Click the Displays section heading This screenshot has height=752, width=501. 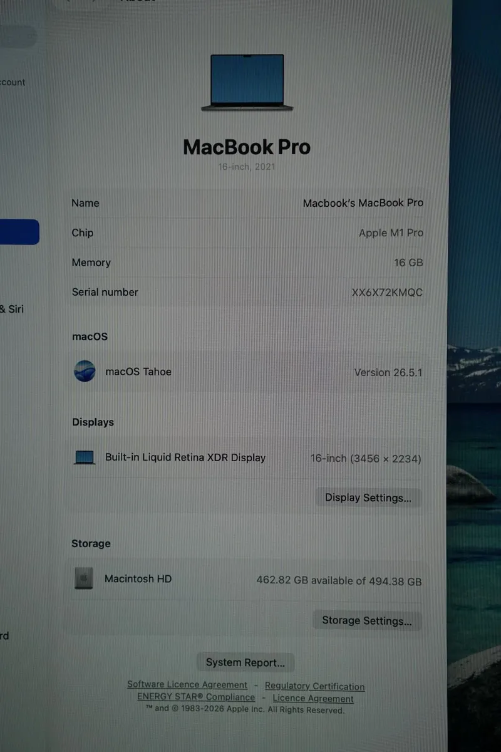click(x=93, y=422)
